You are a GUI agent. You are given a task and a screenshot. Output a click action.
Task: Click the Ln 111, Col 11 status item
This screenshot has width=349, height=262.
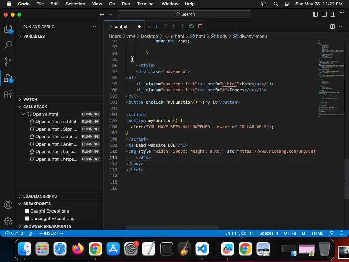[x=240, y=233]
